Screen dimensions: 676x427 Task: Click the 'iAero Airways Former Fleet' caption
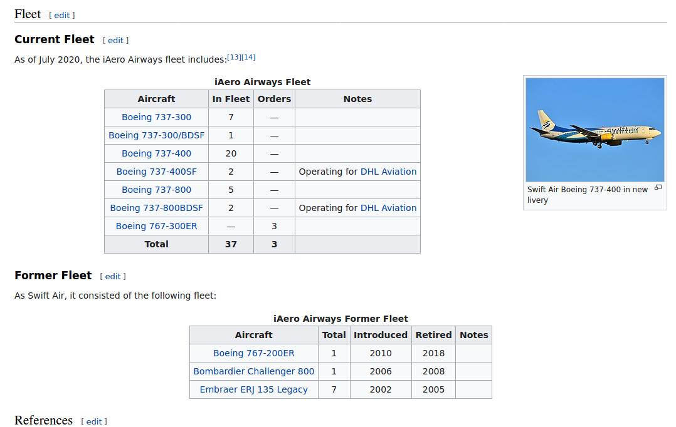pos(341,319)
